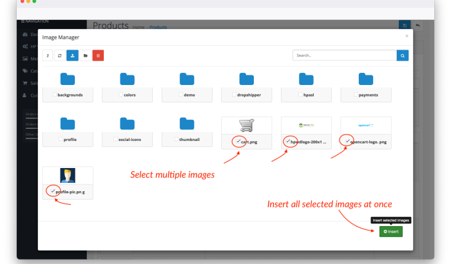
Task: Open the thumbnail folder icon
Action: [x=187, y=124]
